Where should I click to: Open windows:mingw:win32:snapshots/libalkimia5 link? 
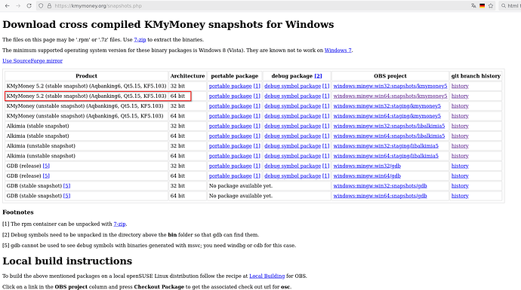(389, 126)
